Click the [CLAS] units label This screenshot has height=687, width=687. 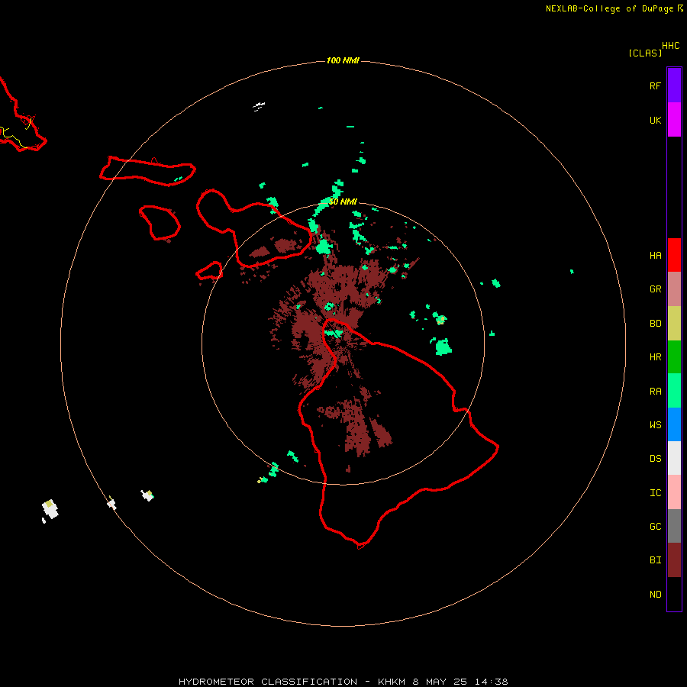coord(645,53)
